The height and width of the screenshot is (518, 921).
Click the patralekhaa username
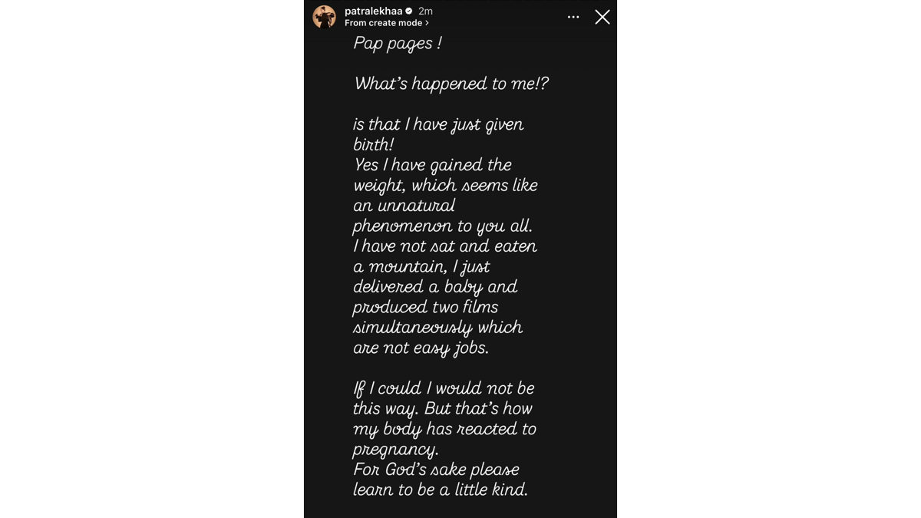click(x=373, y=11)
